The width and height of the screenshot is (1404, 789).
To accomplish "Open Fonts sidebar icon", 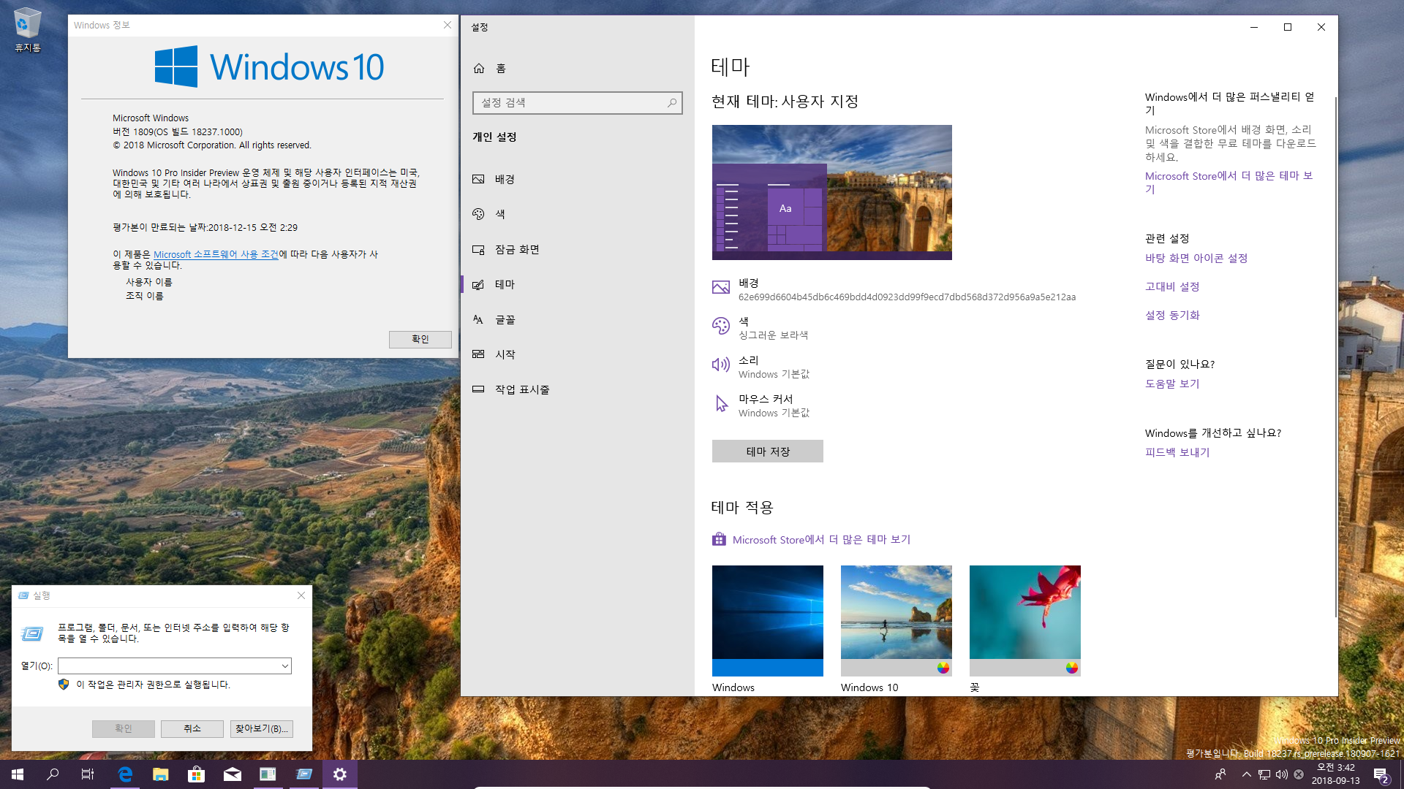I will pyautogui.click(x=478, y=319).
